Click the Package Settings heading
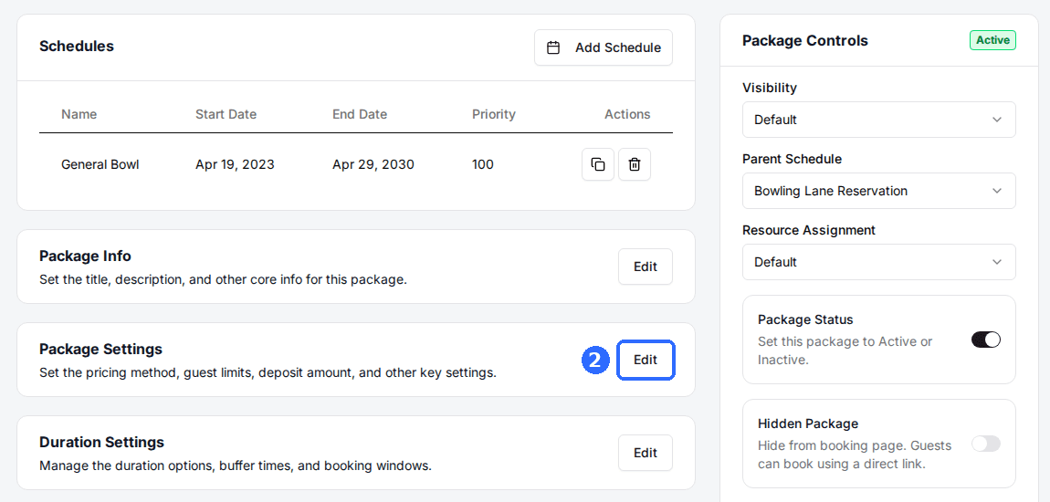The height and width of the screenshot is (502, 1050). (100, 349)
